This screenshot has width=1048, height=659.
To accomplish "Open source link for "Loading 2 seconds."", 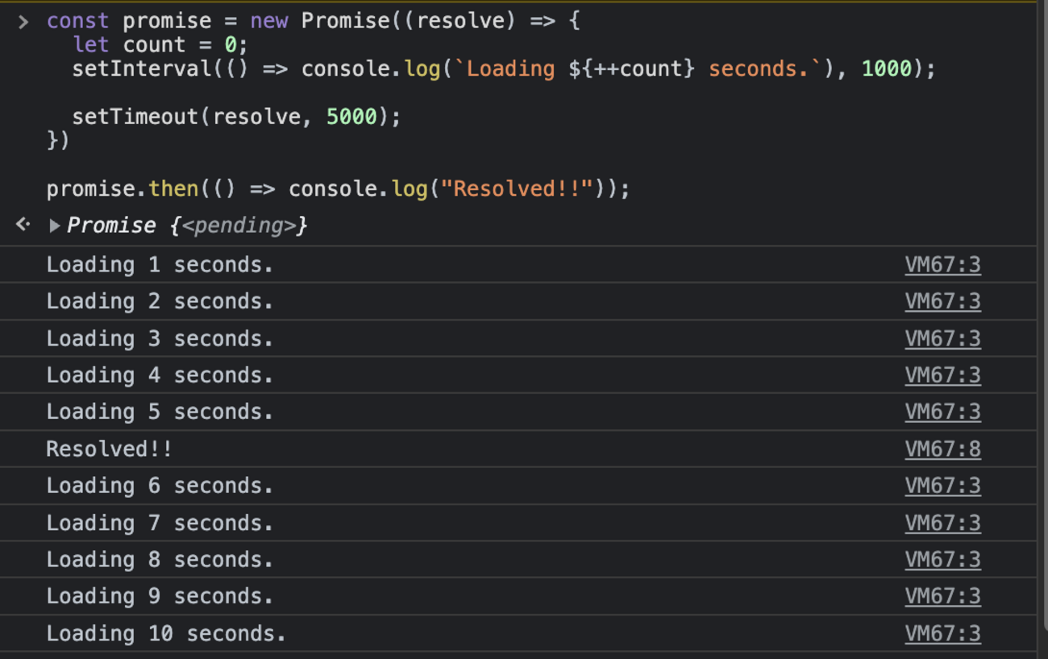I will (942, 301).
